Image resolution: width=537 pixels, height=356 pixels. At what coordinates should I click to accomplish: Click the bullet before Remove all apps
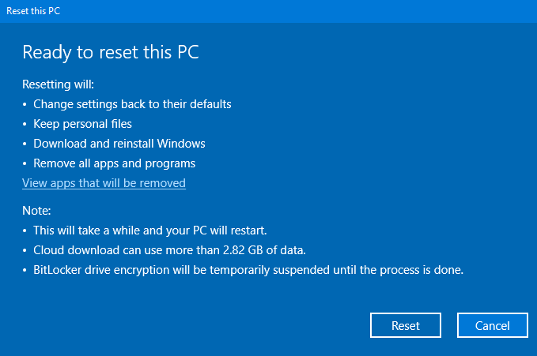pyautogui.click(x=25, y=163)
